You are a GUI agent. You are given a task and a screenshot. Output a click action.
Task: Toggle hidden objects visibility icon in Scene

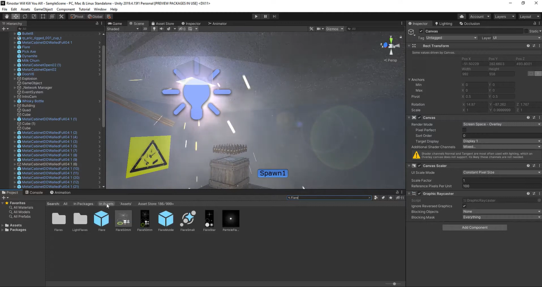click(182, 29)
